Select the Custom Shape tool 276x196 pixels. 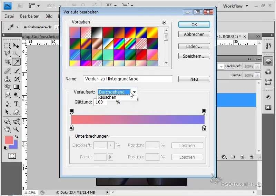pyautogui.click(x=16, y=112)
